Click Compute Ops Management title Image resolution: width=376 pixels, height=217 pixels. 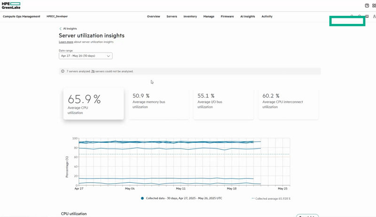coord(21,16)
